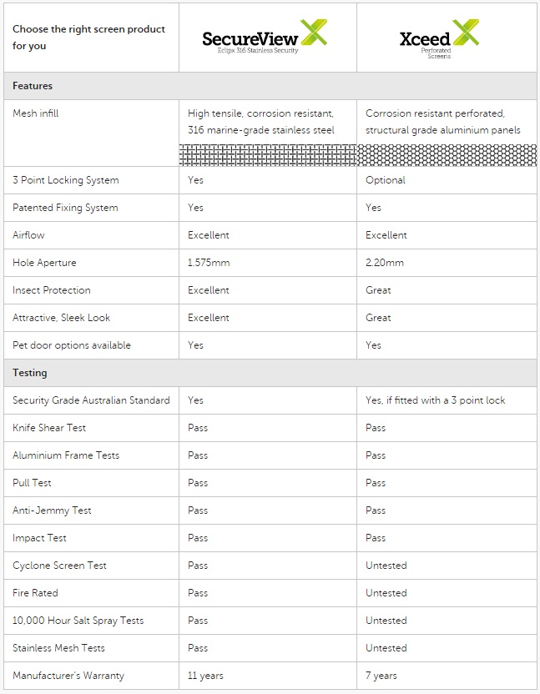Click the 7 years warranty value
Viewport: 540px width, 694px height.
(x=381, y=676)
